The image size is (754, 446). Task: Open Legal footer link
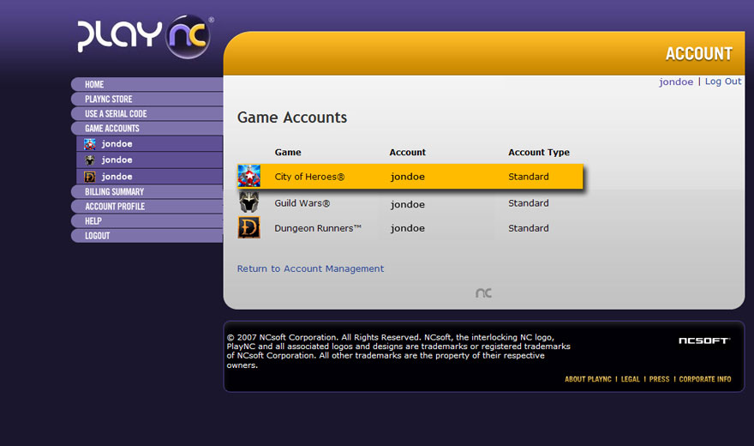[631, 379]
